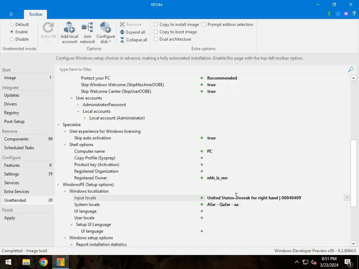359x269 pixels.
Task: Open the Features page
Action: pos(27,165)
